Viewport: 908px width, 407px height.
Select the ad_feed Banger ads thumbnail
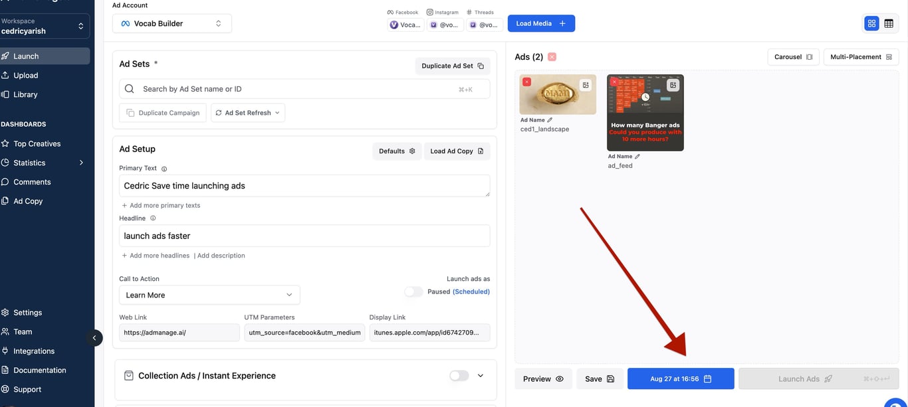[645, 113]
